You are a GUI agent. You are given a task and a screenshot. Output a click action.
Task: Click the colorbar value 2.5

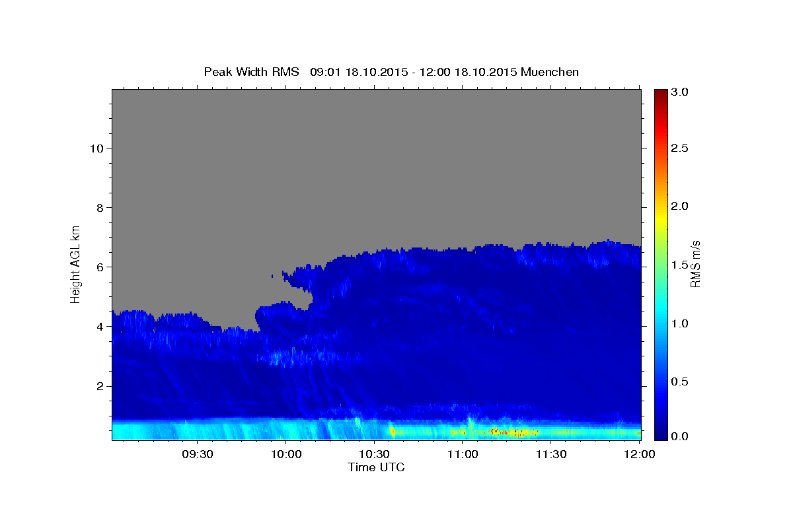(x=679, y=148)
